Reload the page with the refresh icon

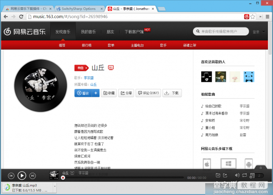point(21,17)
